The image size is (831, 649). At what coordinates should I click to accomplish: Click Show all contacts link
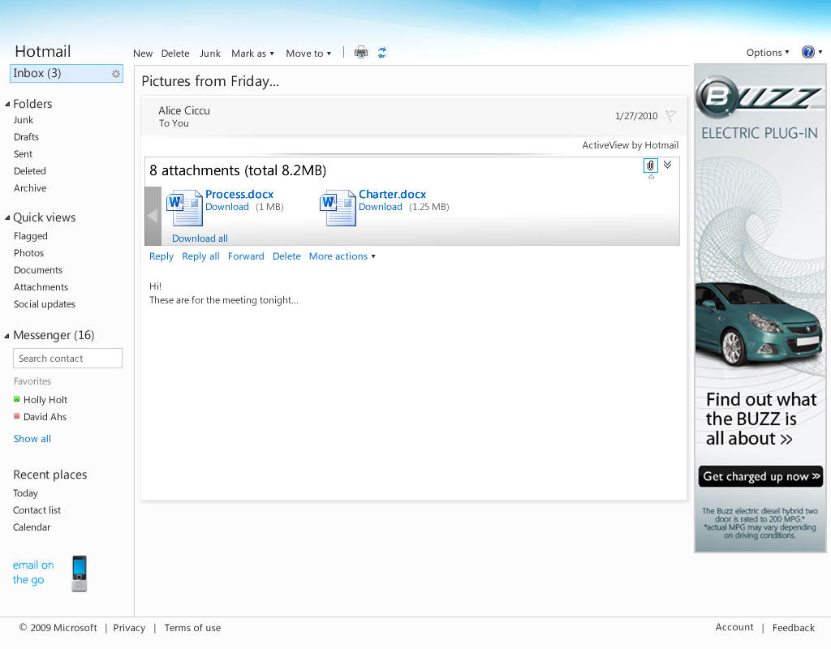[32, 439]
